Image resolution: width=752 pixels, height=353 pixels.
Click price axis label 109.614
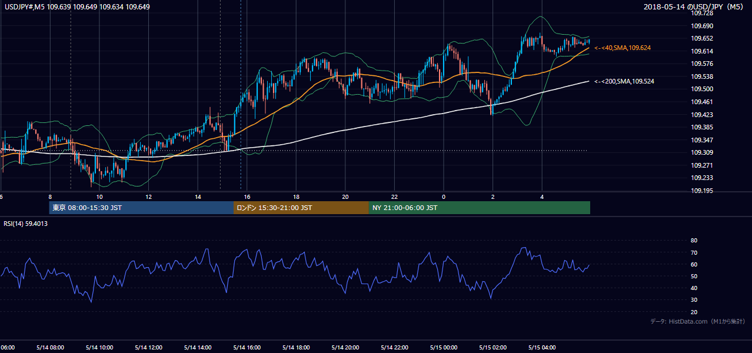701,51
